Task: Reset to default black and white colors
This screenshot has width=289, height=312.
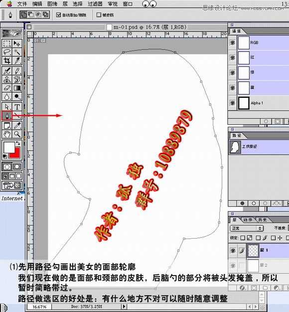Action: tap(5, 156)
